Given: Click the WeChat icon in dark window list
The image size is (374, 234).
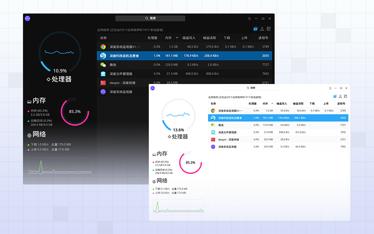Looking at the screenshot, I should coord(103,64).
